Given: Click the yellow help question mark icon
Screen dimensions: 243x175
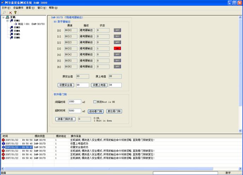Looking at the screenshot, I should (15, 12).
